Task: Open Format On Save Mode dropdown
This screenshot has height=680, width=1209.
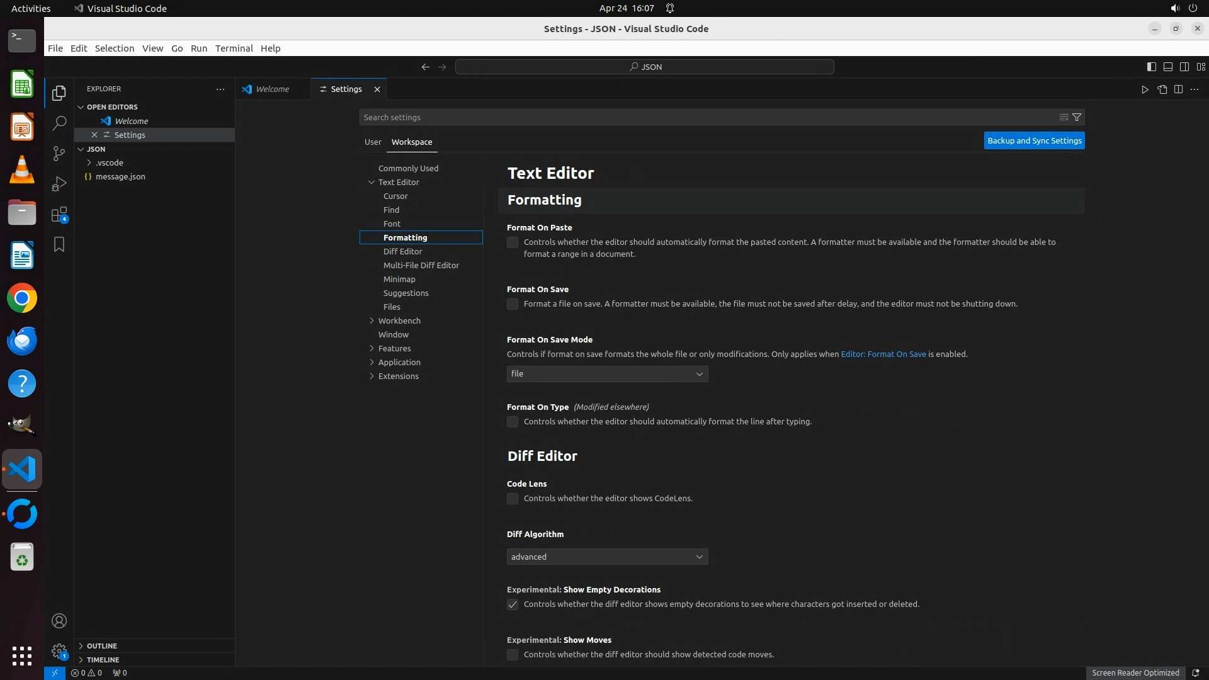Action: point(607,374)
